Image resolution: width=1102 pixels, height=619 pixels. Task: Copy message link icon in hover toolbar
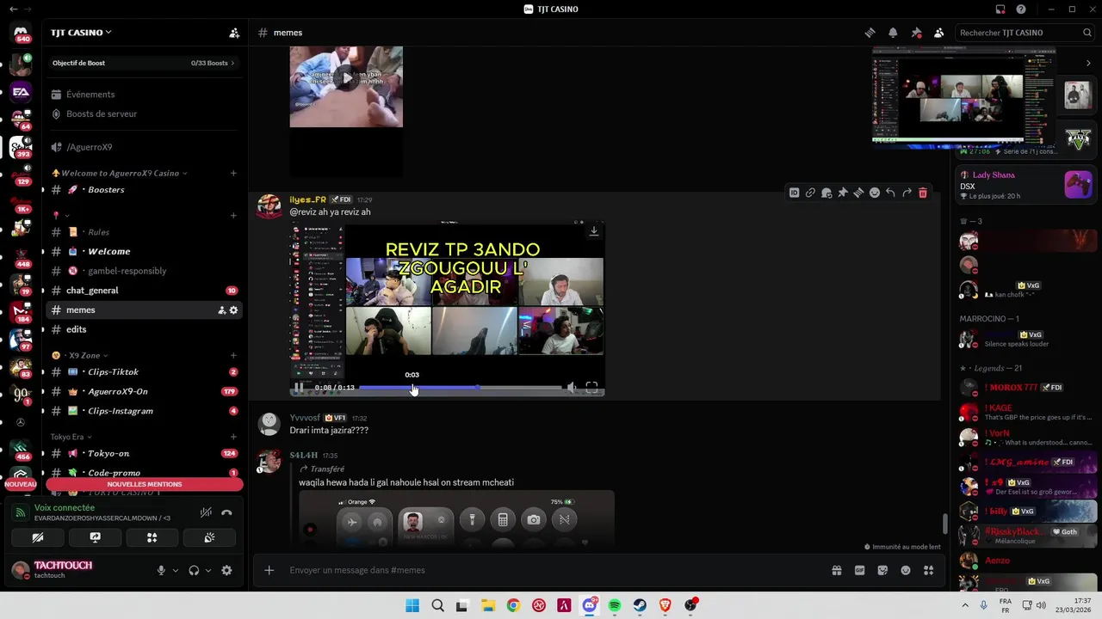pyautogui.click(x=810, y=193)
